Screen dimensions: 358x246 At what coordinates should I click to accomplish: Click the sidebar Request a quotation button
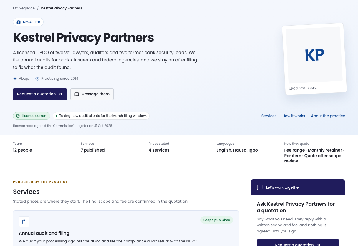click(x=298, y=243)
